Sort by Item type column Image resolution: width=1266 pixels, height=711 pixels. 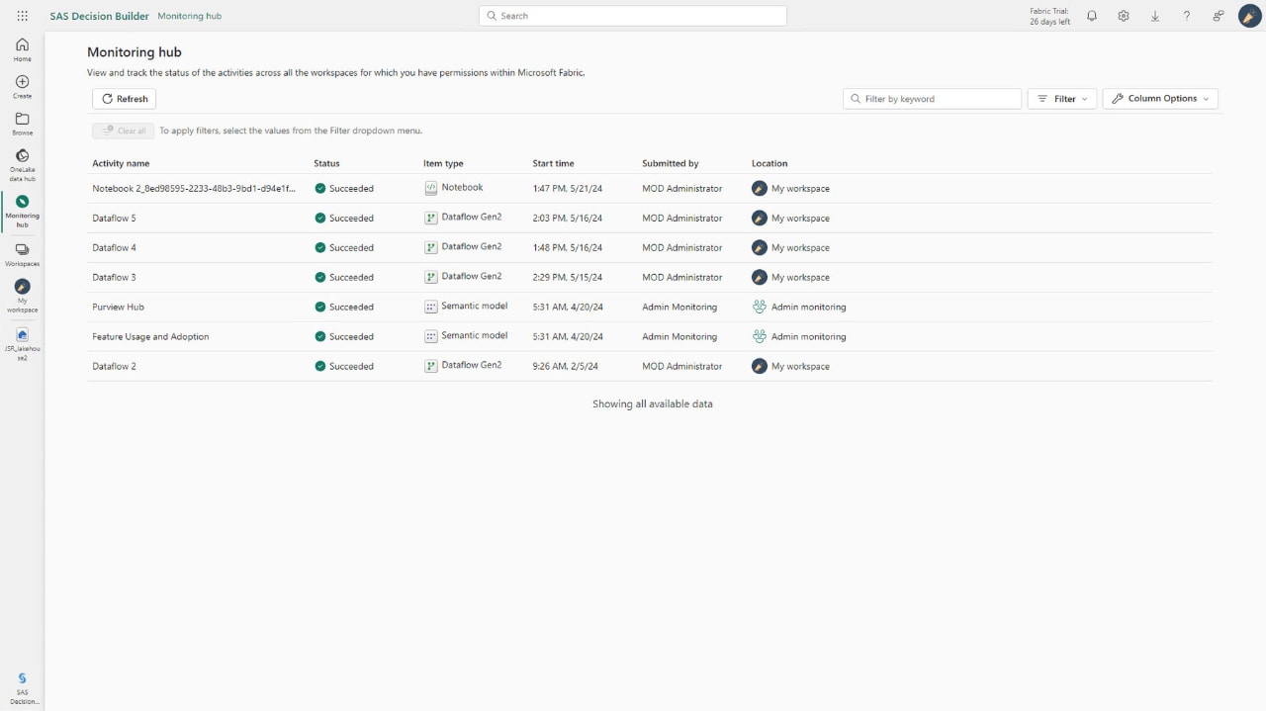coord(443,163)
